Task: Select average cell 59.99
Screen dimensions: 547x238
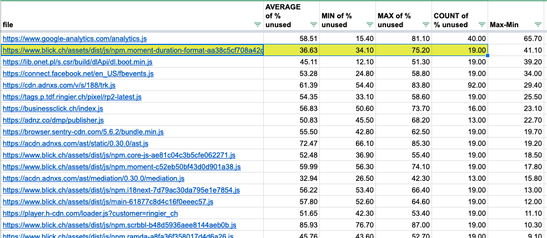Action: pyautogui.click(x=292, y=167)
